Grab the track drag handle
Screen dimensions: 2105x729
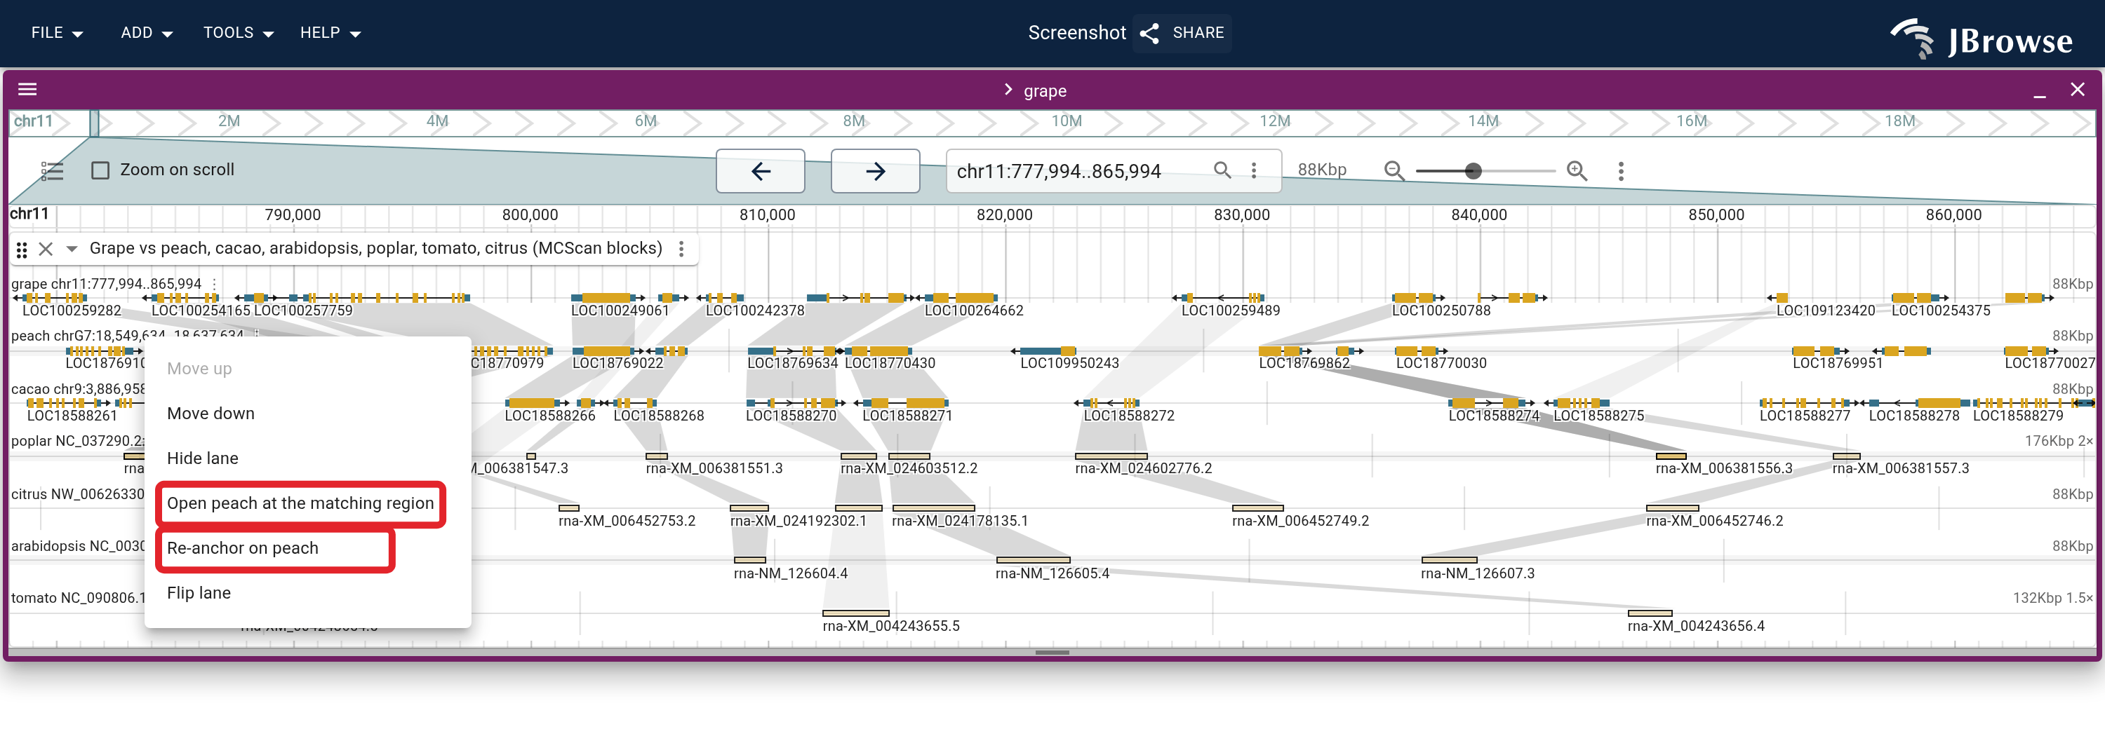tap(22, 249)
